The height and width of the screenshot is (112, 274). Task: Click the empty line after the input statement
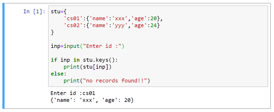[x=158, y=53]
